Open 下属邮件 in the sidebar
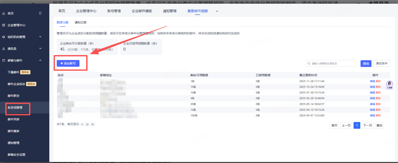 [14, 72]
